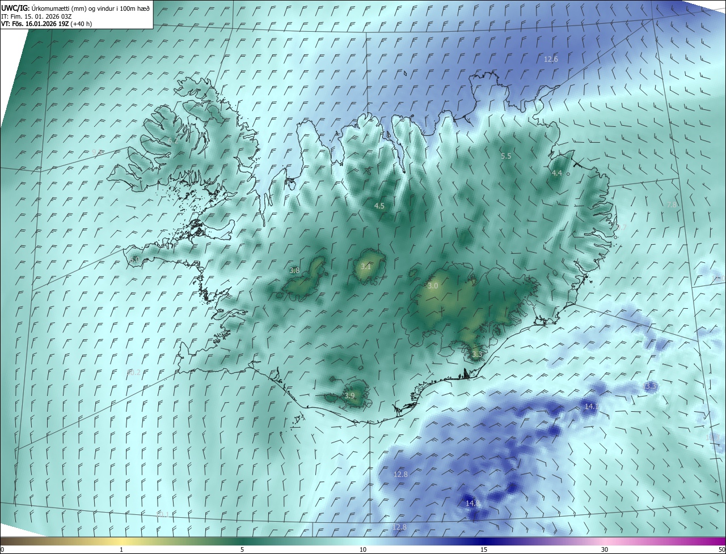Click the 14.1 value in the offshore blue area
Screen dimensions: 726x554
pos(592,406)
